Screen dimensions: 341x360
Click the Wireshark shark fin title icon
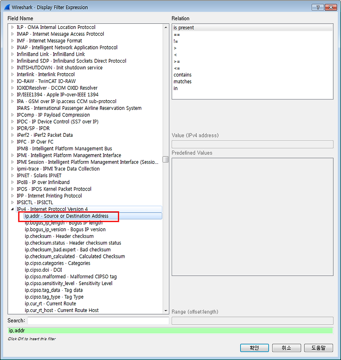7,7
